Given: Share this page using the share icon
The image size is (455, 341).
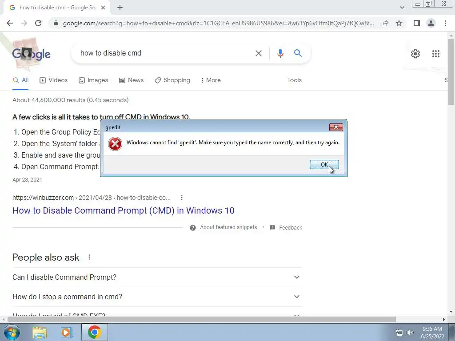Looking at the screenshot, I should (385, 23).
